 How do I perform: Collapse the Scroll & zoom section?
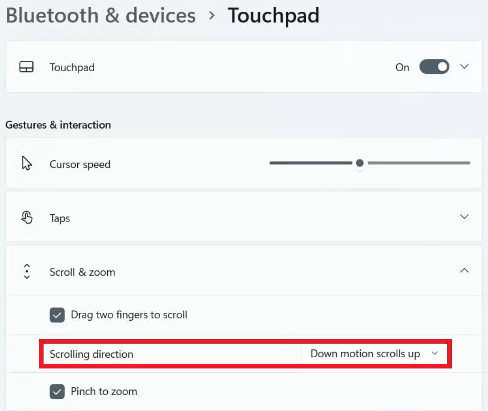[464, 270]
